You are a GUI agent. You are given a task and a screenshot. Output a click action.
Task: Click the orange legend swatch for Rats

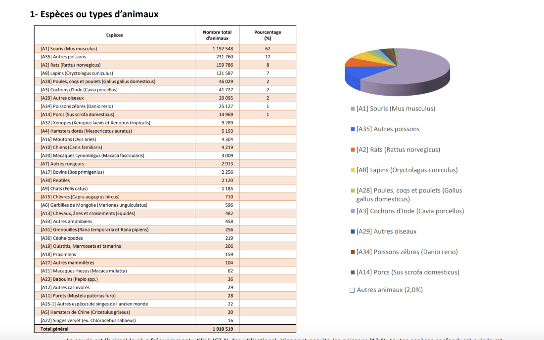353,150
